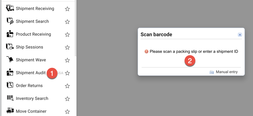This screenshot has width=253, height=116.
Task: Open the Shipment Audit menu item
Action: 31,73
